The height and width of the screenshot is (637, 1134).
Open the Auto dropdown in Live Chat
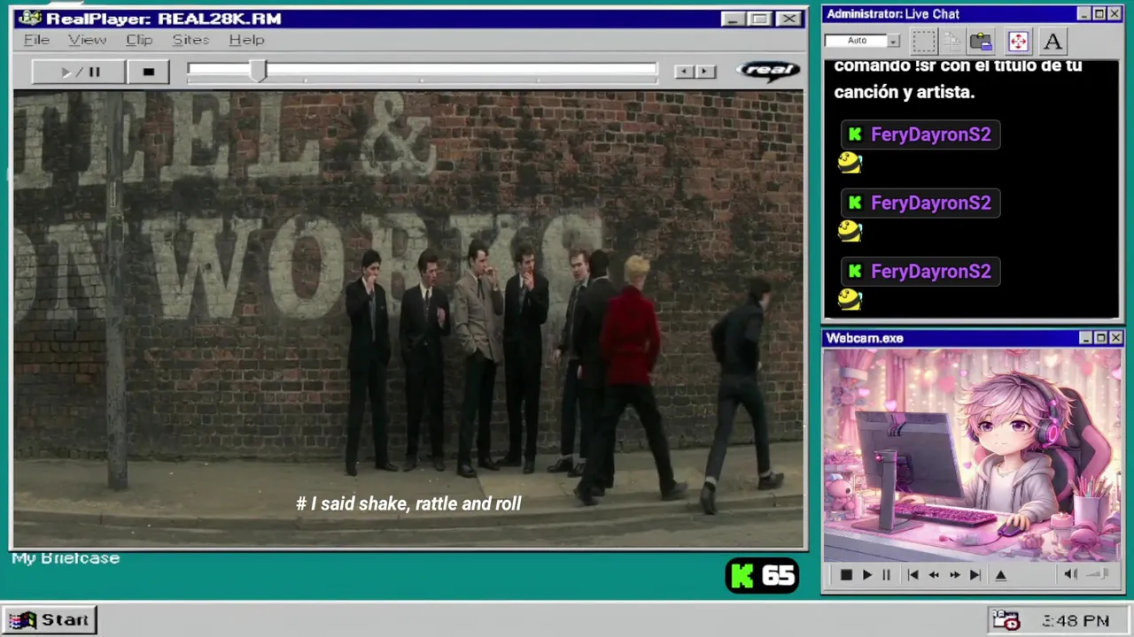(894, 41)
